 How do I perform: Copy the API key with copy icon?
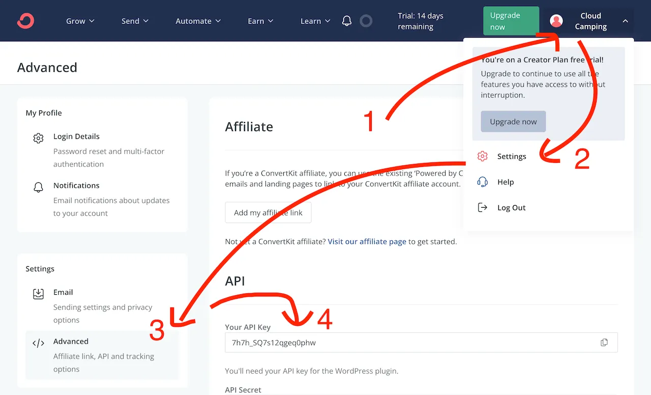604,343
